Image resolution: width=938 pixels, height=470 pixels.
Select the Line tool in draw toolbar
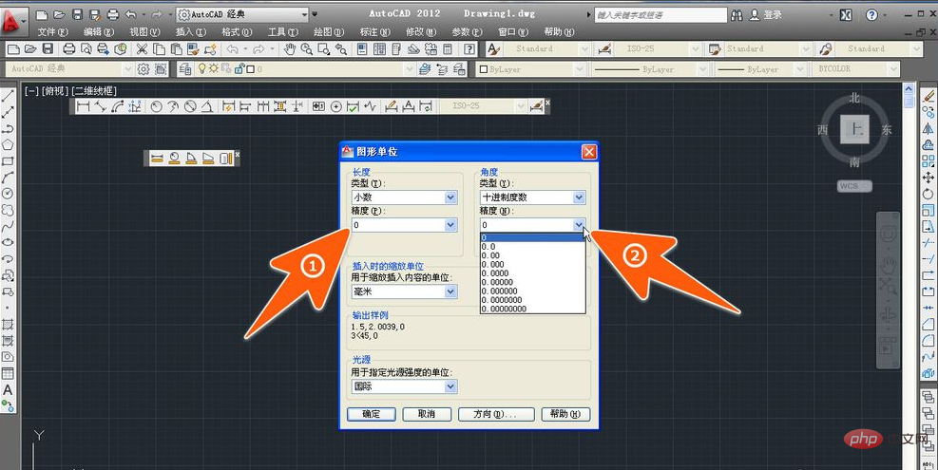[8, 96]
